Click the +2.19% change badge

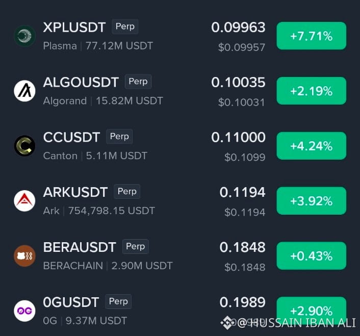(312, 91)
